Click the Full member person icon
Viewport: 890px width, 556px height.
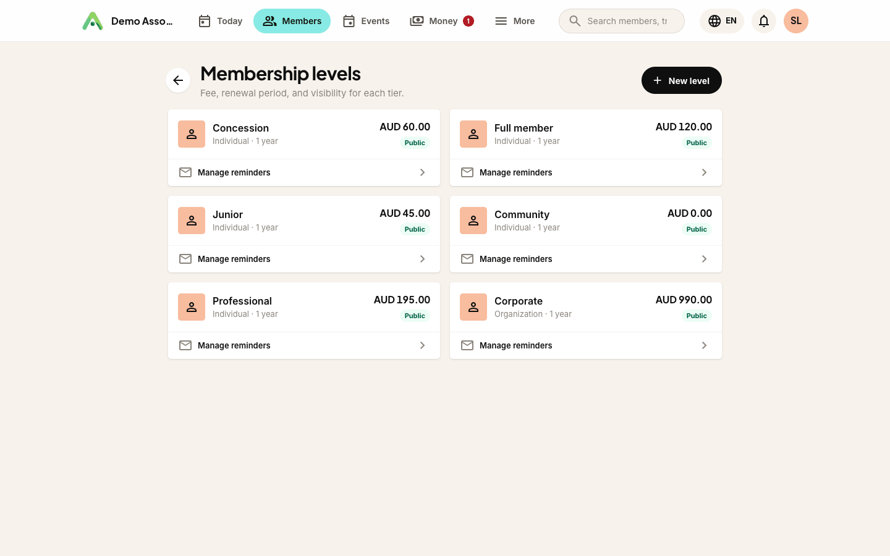473,134
